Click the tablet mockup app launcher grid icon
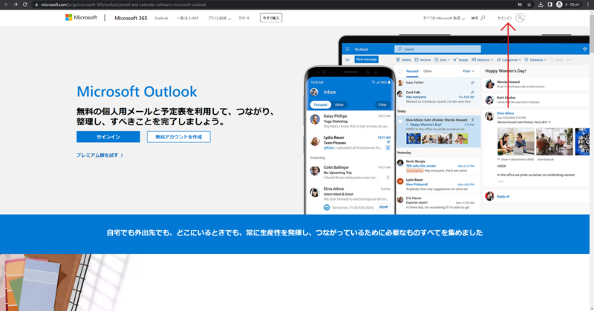Image resolution: width=594 pixels, height=311 pixels. pos(347,49)
